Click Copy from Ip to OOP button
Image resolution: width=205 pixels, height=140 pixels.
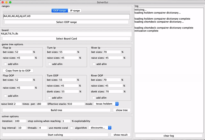(x=18, y=71)
